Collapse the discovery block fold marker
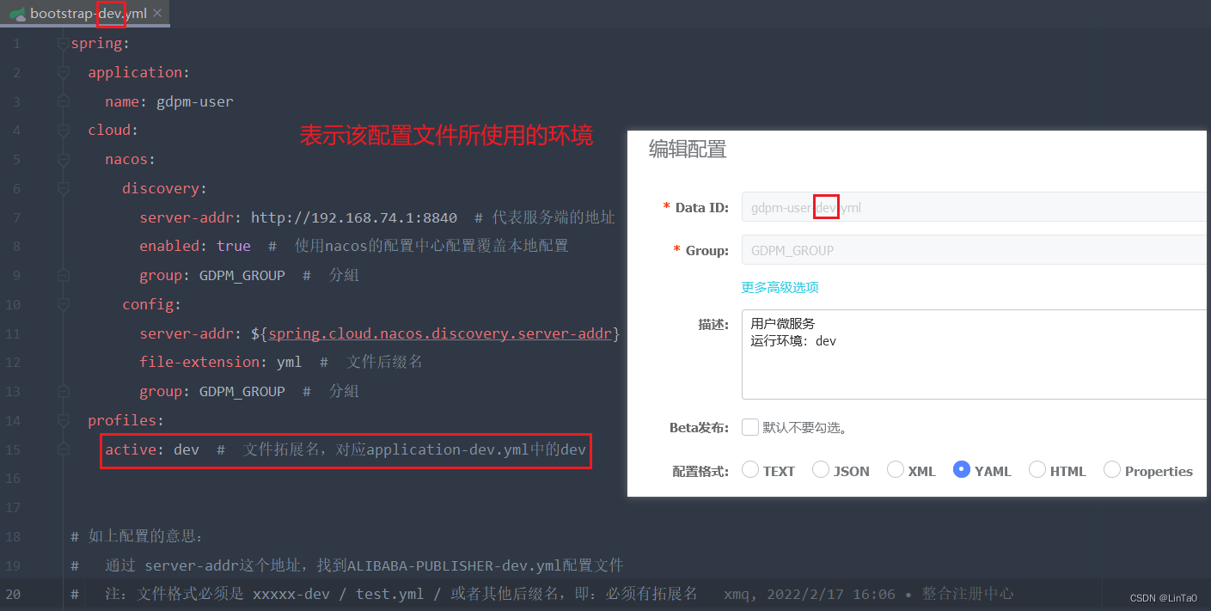Image resolution: width=1211 pixels, height=611 pixels. (63, 188)
